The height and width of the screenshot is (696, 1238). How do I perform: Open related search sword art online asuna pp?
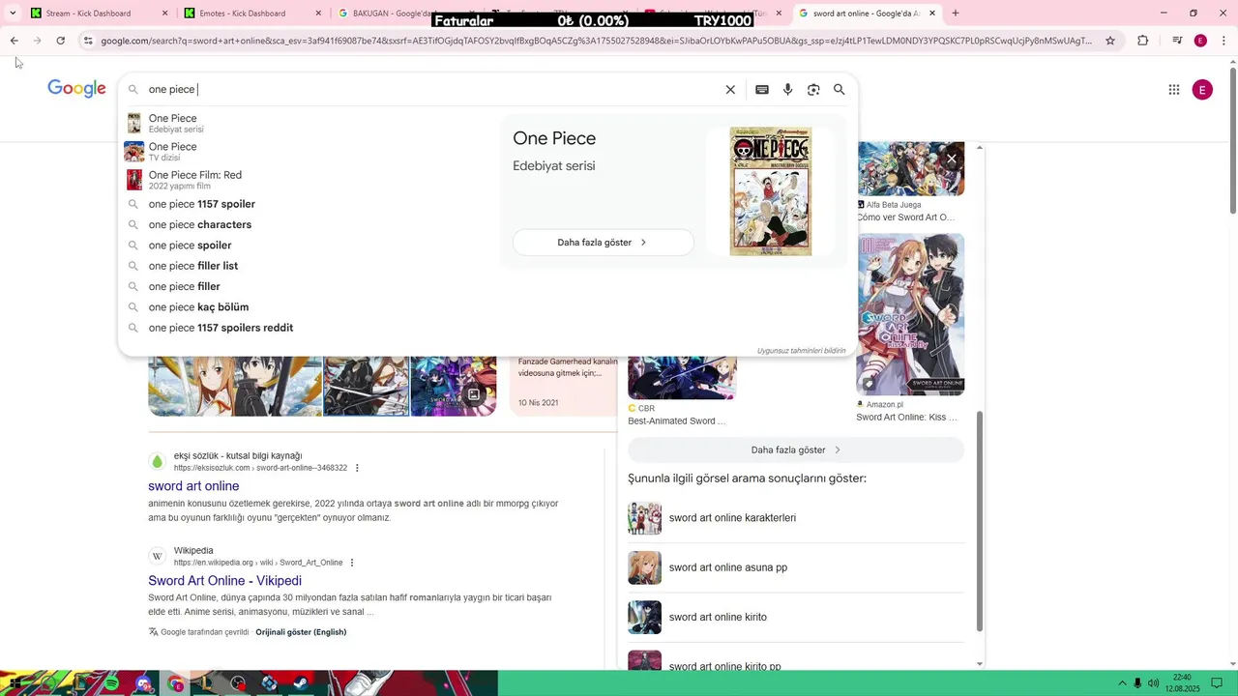pyautogui.click(x=796, y=567)
